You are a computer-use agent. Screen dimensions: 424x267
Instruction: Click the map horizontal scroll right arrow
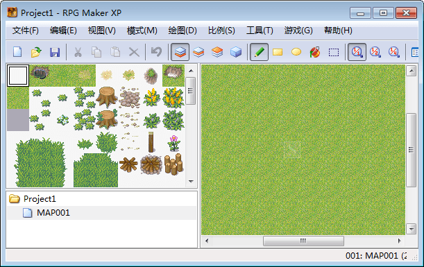pyautogui.click(x=400, y=241)
